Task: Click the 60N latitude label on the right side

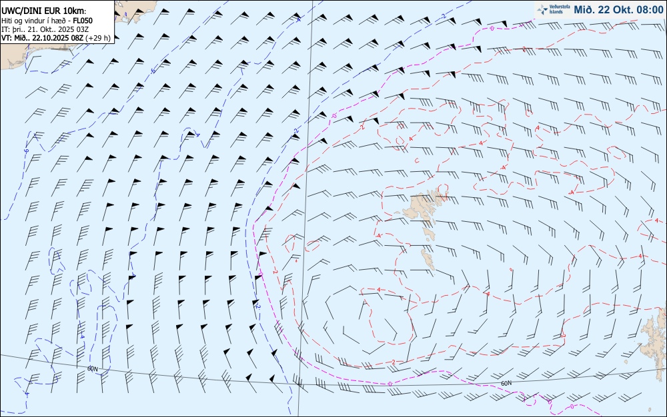Action: click(506, 384)
